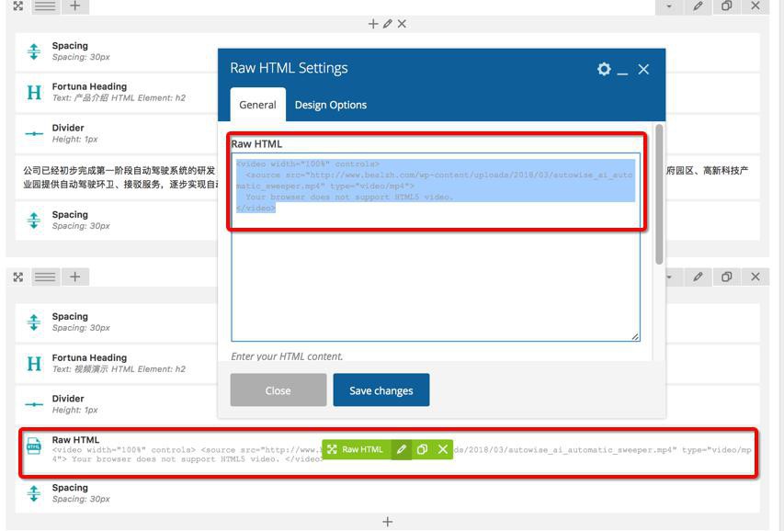The height and width of the screenshot is (531, 784).
Task: Select the Spacing element below Raw HTML
Action: [x=388, y=493]
